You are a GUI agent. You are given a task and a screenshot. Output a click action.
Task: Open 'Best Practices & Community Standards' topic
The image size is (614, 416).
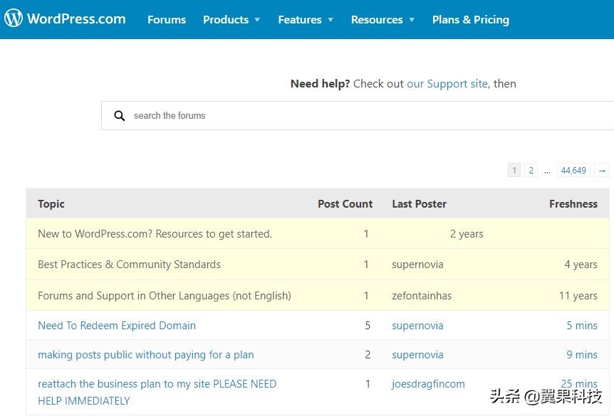[x=129, y=265]
